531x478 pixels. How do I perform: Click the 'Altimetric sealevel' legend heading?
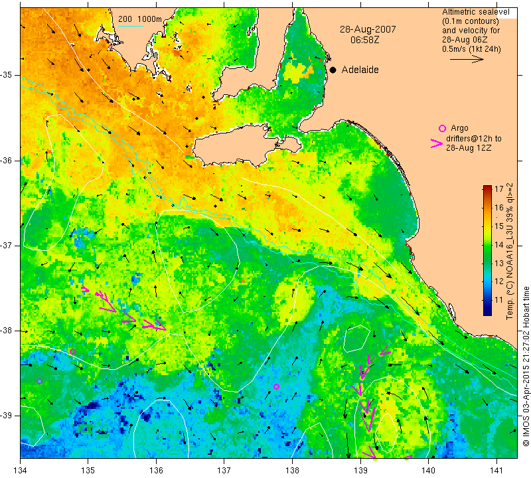pos(475,12)
